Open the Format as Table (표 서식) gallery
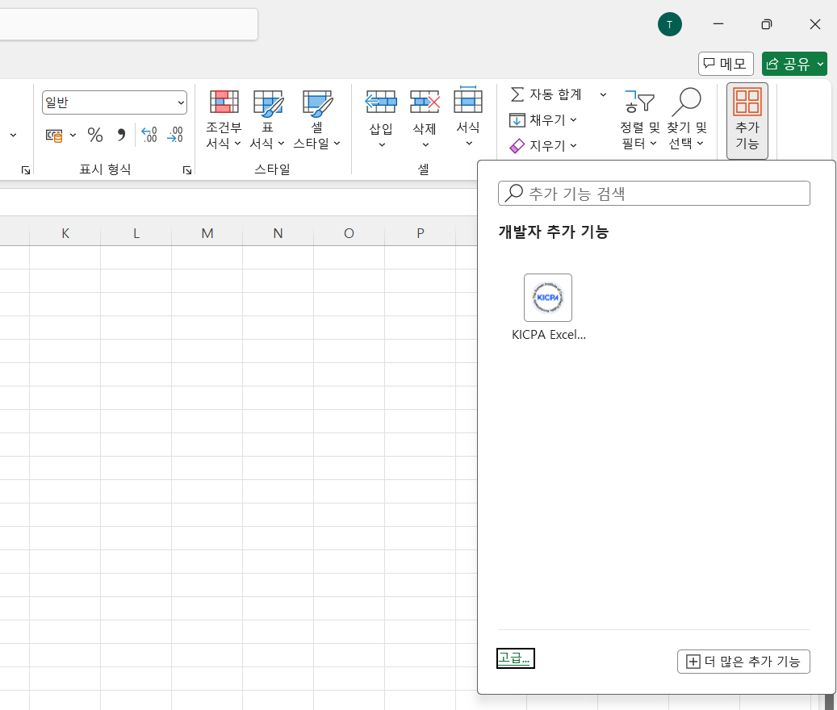 pos(267,119)
